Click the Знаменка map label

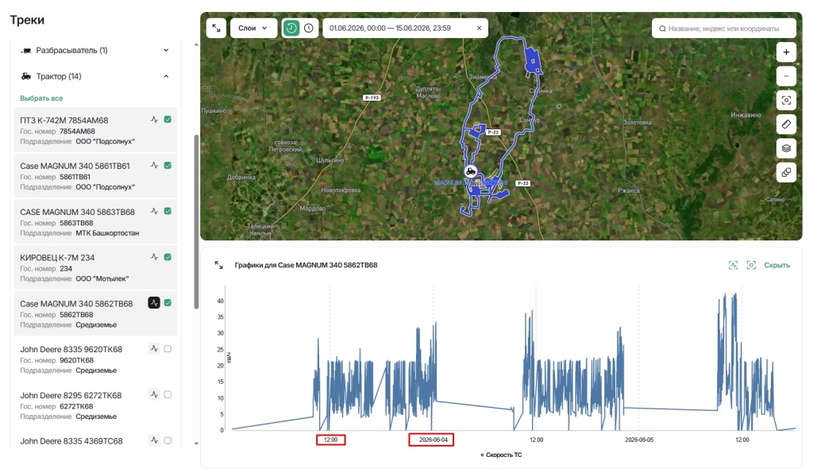(483, 77)
